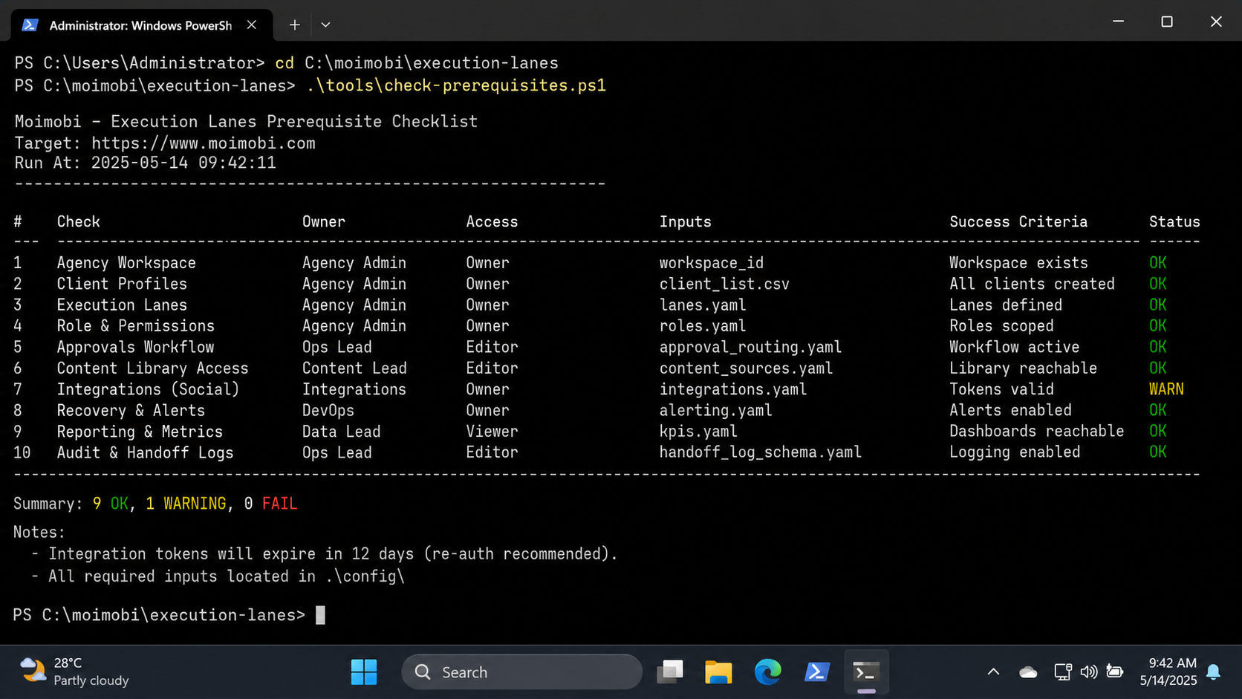The image size is (1242, 699).
Task: Open the Windows Start menu
Action: (364, 672)
